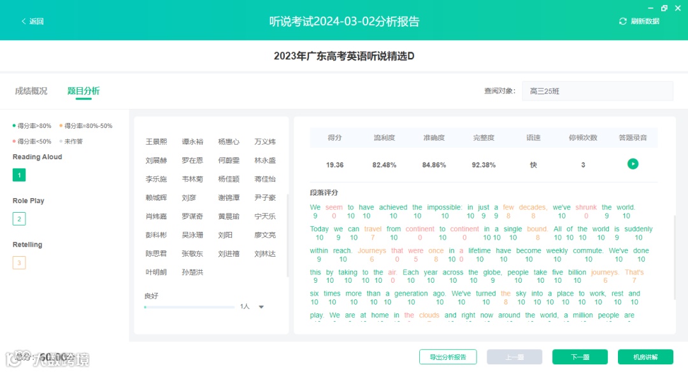Viewport: 688px width, 372px height.
Task: Select student 王景熙
Action: pos(156,141)
